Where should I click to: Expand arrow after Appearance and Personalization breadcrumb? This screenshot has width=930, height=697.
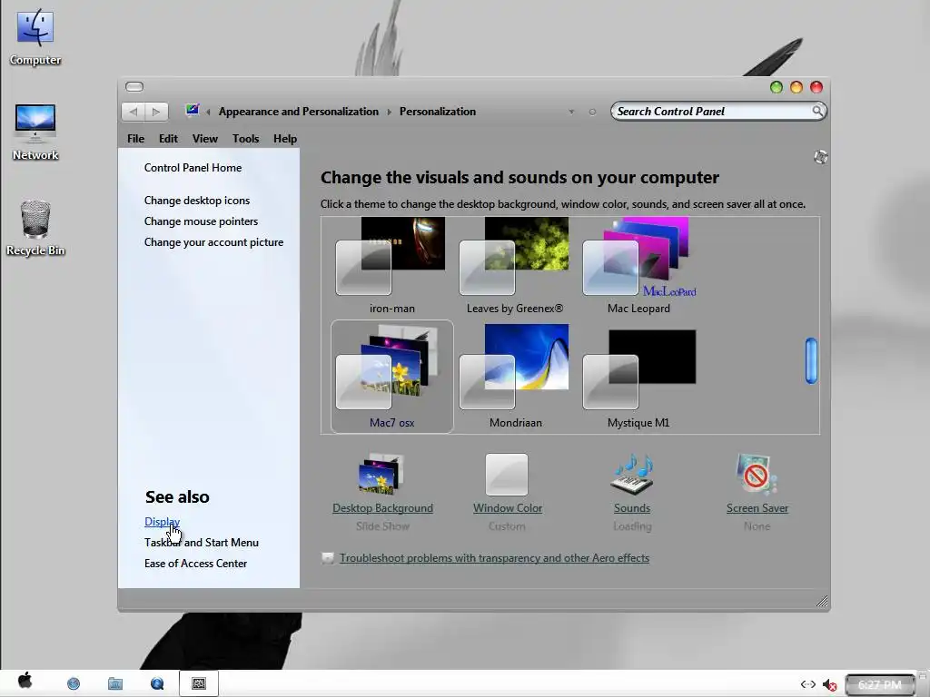[389, 112]
